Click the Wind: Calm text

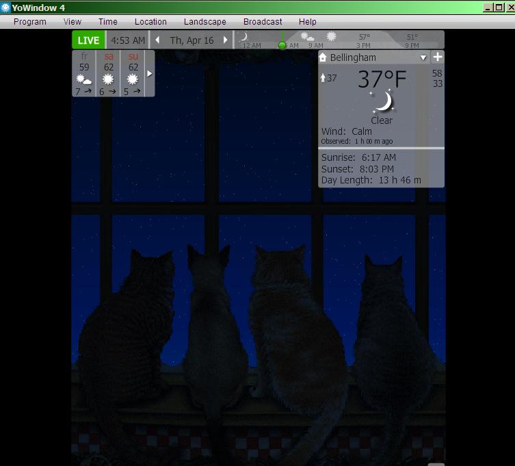[347, 131]
